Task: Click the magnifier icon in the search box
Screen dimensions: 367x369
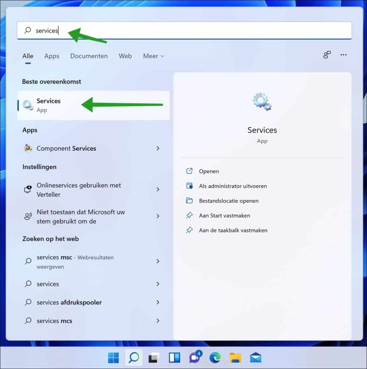Action: [27, 30]
